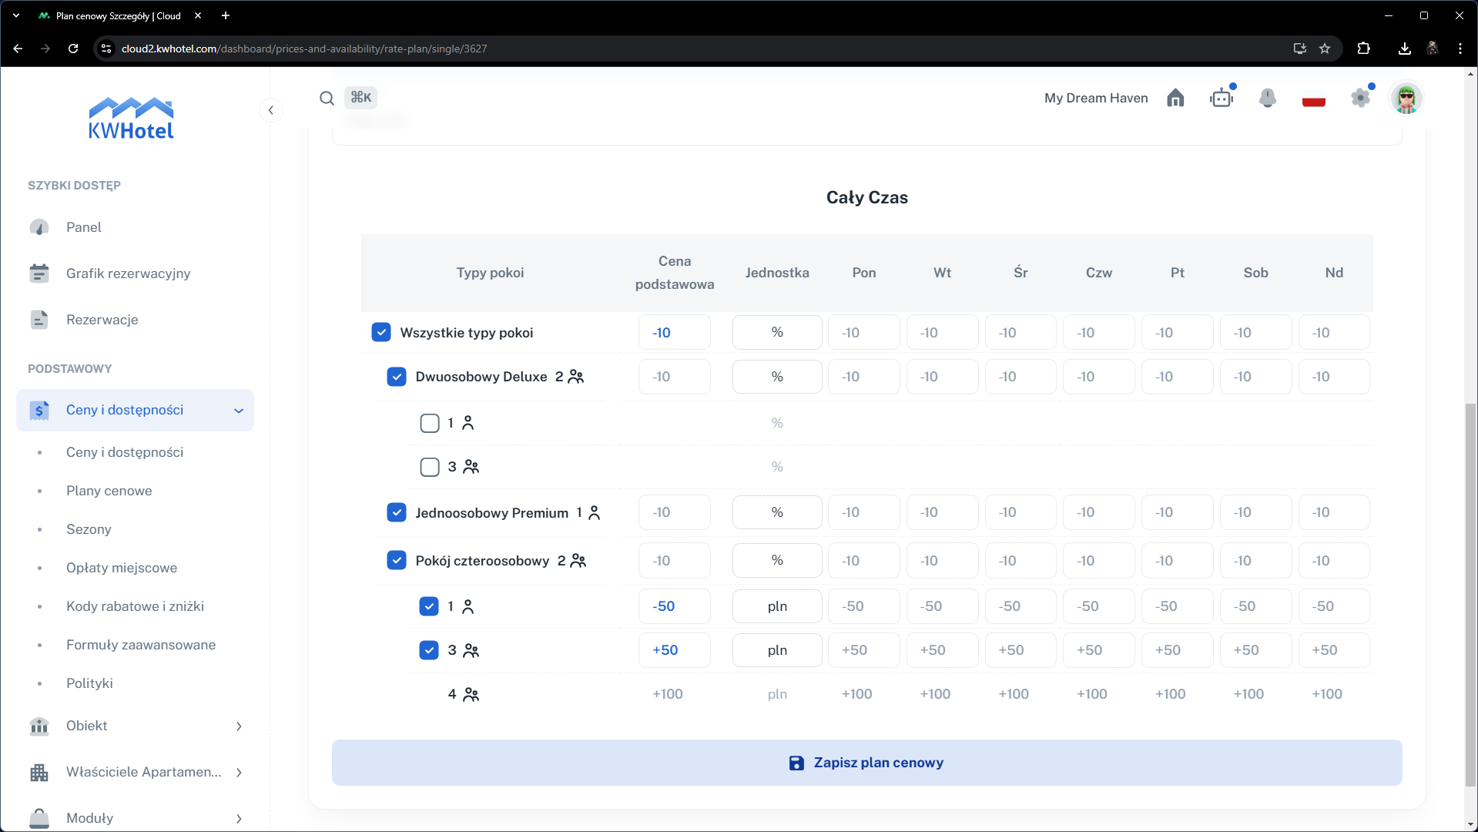Click the page vertical scrollbar

[1470, 593]
